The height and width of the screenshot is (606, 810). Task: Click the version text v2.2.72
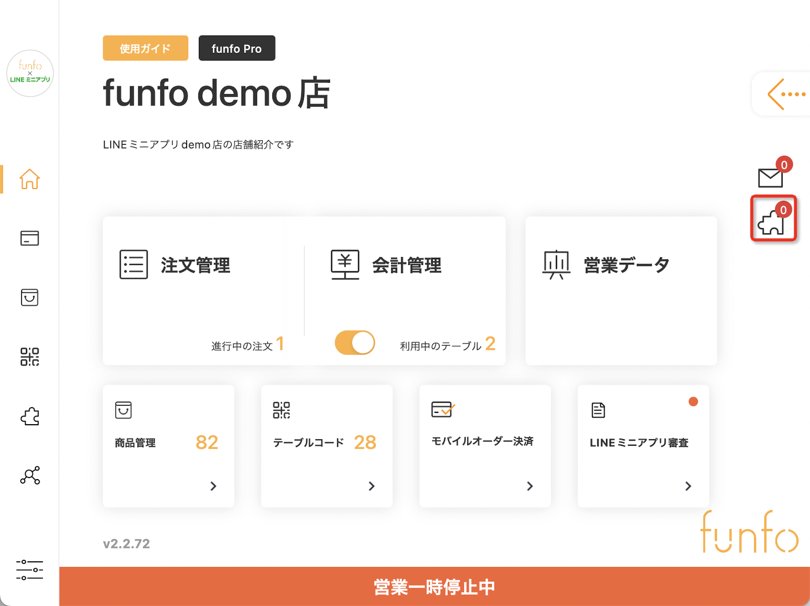pyautogui.click(x=126, y=544)
